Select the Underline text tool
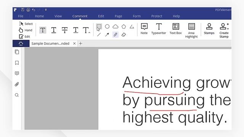This screenshot has height=137, width=244. coord(54,30)
